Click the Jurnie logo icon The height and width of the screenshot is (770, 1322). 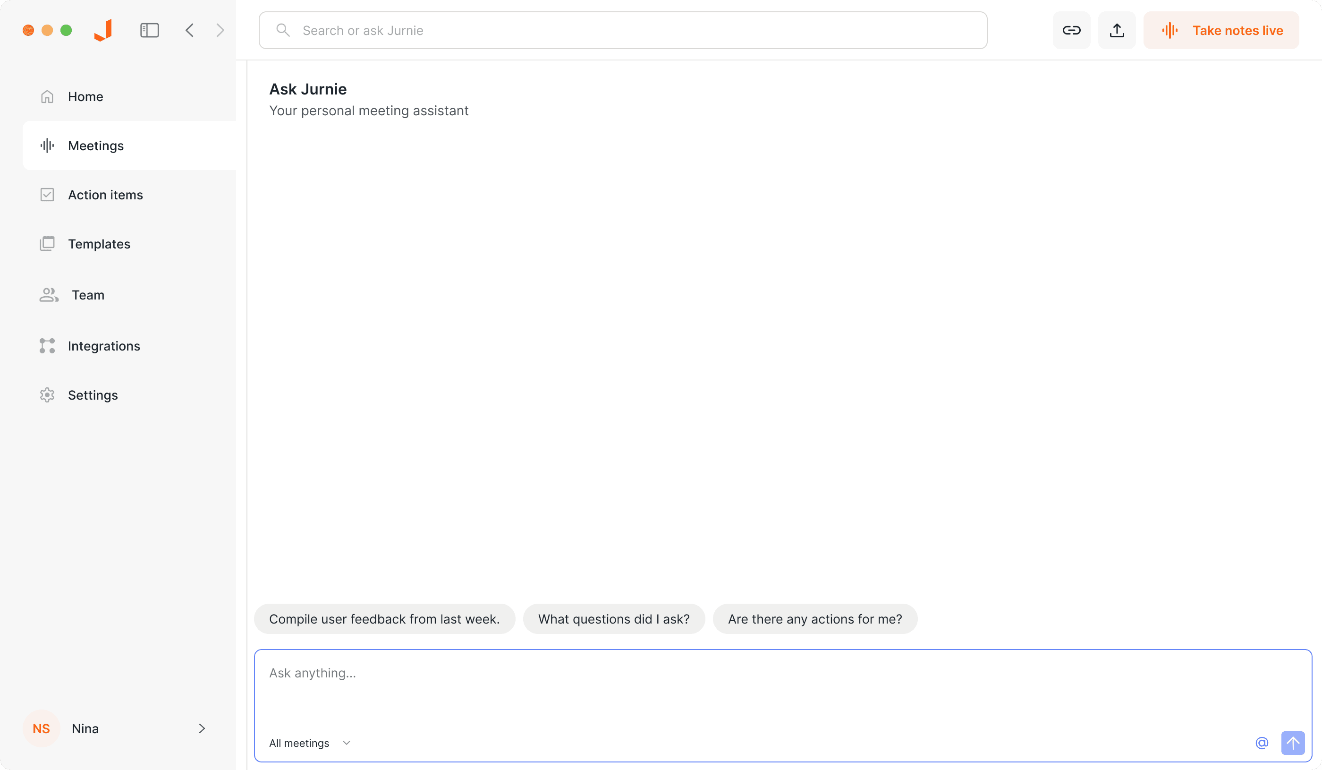coord(103,30)
